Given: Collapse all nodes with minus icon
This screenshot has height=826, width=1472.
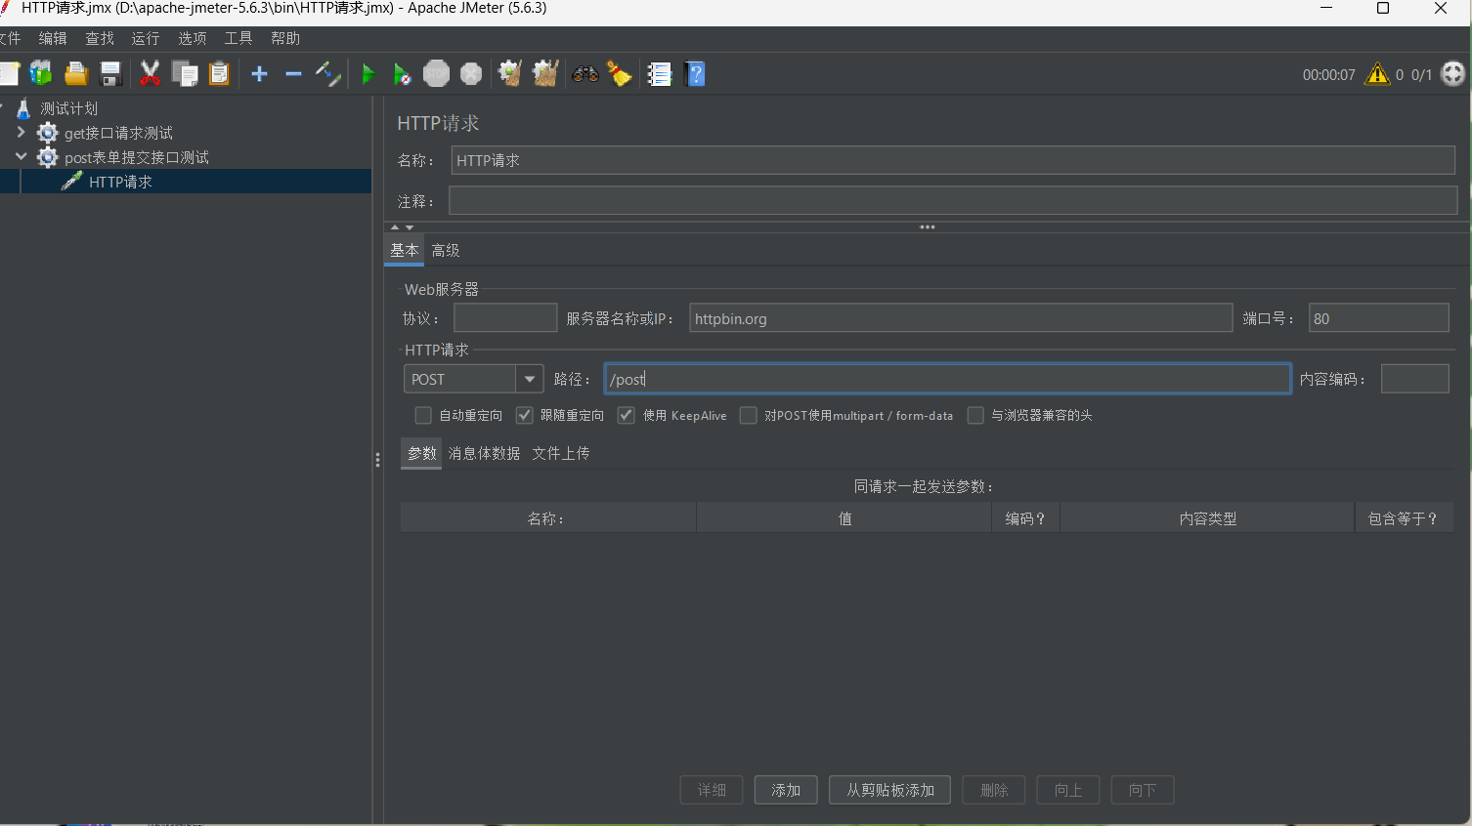Looking at the screenshot, I should (x=293, y=74).
